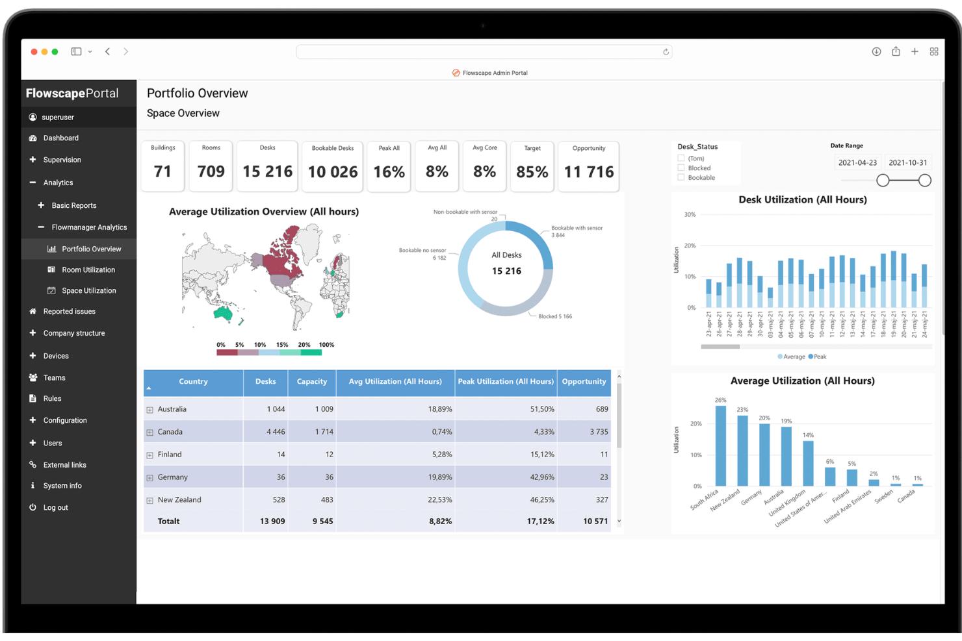Collapse the Analytics sidebar section

point(32,182)
